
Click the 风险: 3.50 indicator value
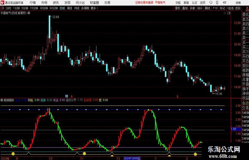(x=34, y=100)
